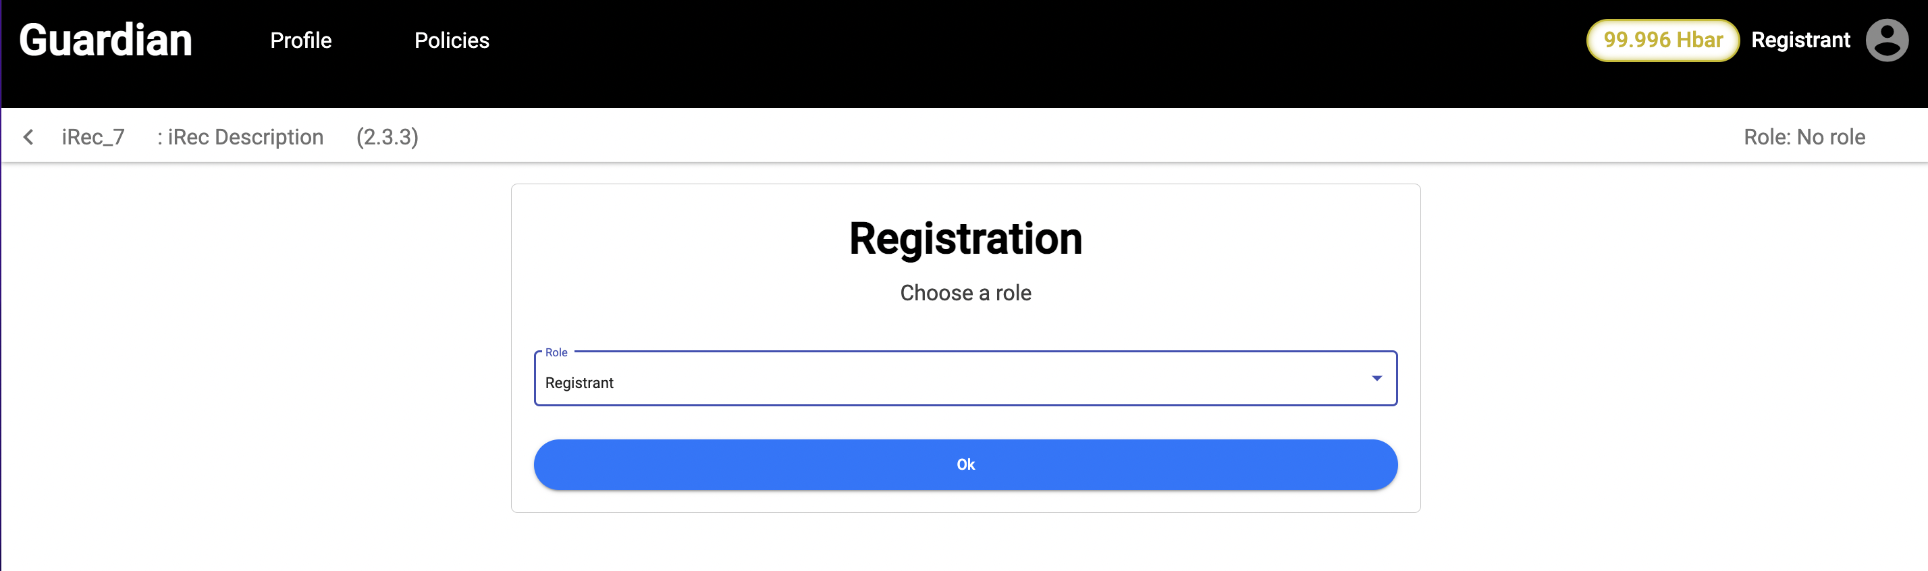
Task: Click the user avatar icon
Action: (x=1886, y=40)
